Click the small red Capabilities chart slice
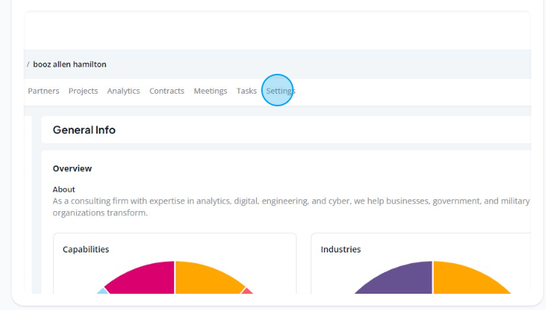This screenshot has width=546, height=310. [x=247, y=292]
